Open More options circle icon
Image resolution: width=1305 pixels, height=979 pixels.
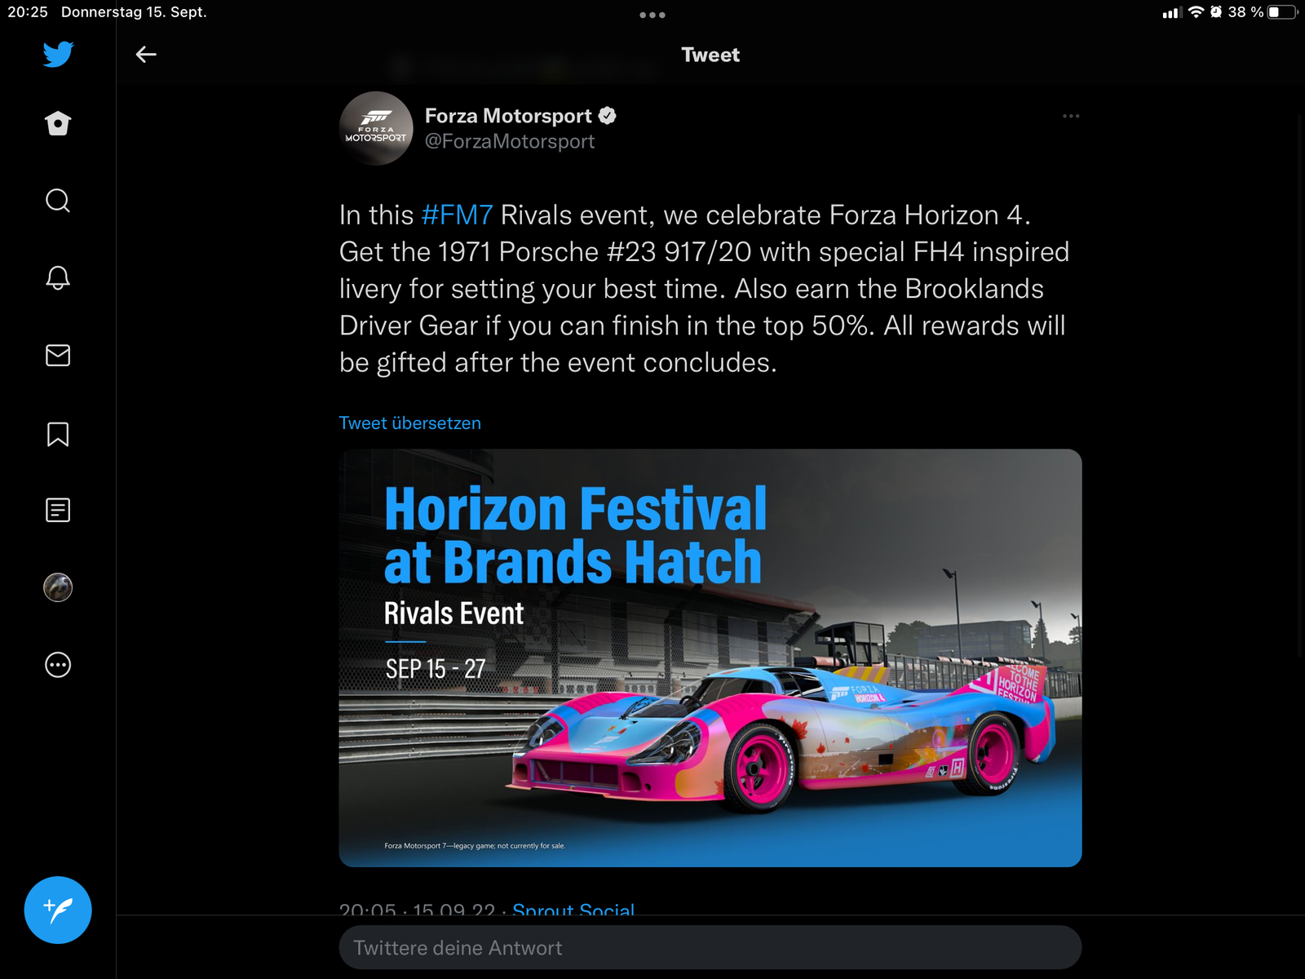click(x=58, y=665)
